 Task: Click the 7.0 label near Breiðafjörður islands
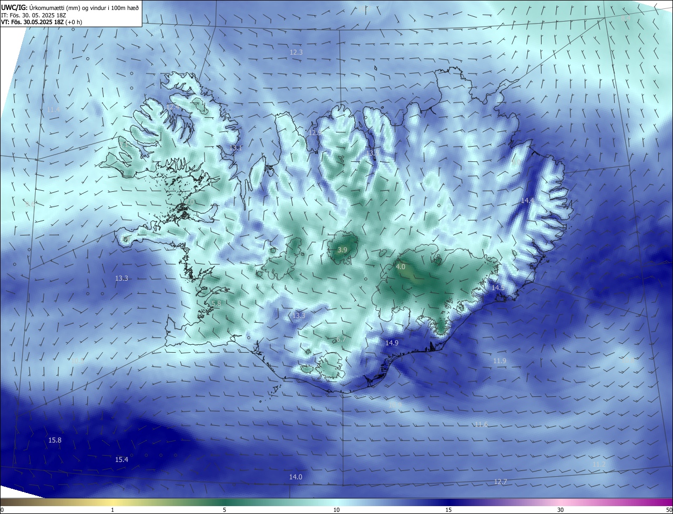pyautogui.click(x=190, y=202)
